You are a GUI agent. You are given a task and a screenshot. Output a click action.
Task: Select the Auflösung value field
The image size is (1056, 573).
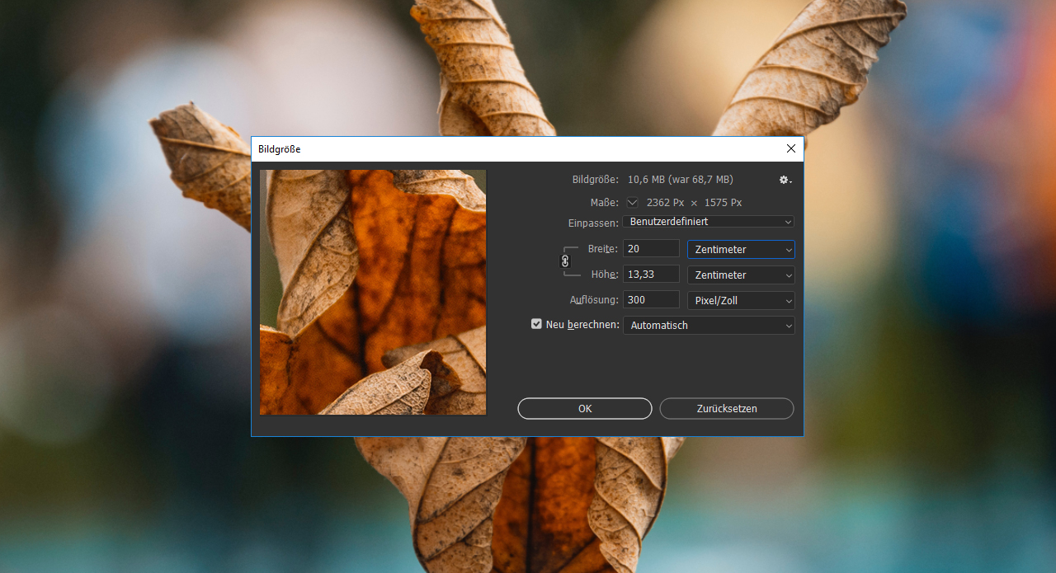[x=650, y=300]
